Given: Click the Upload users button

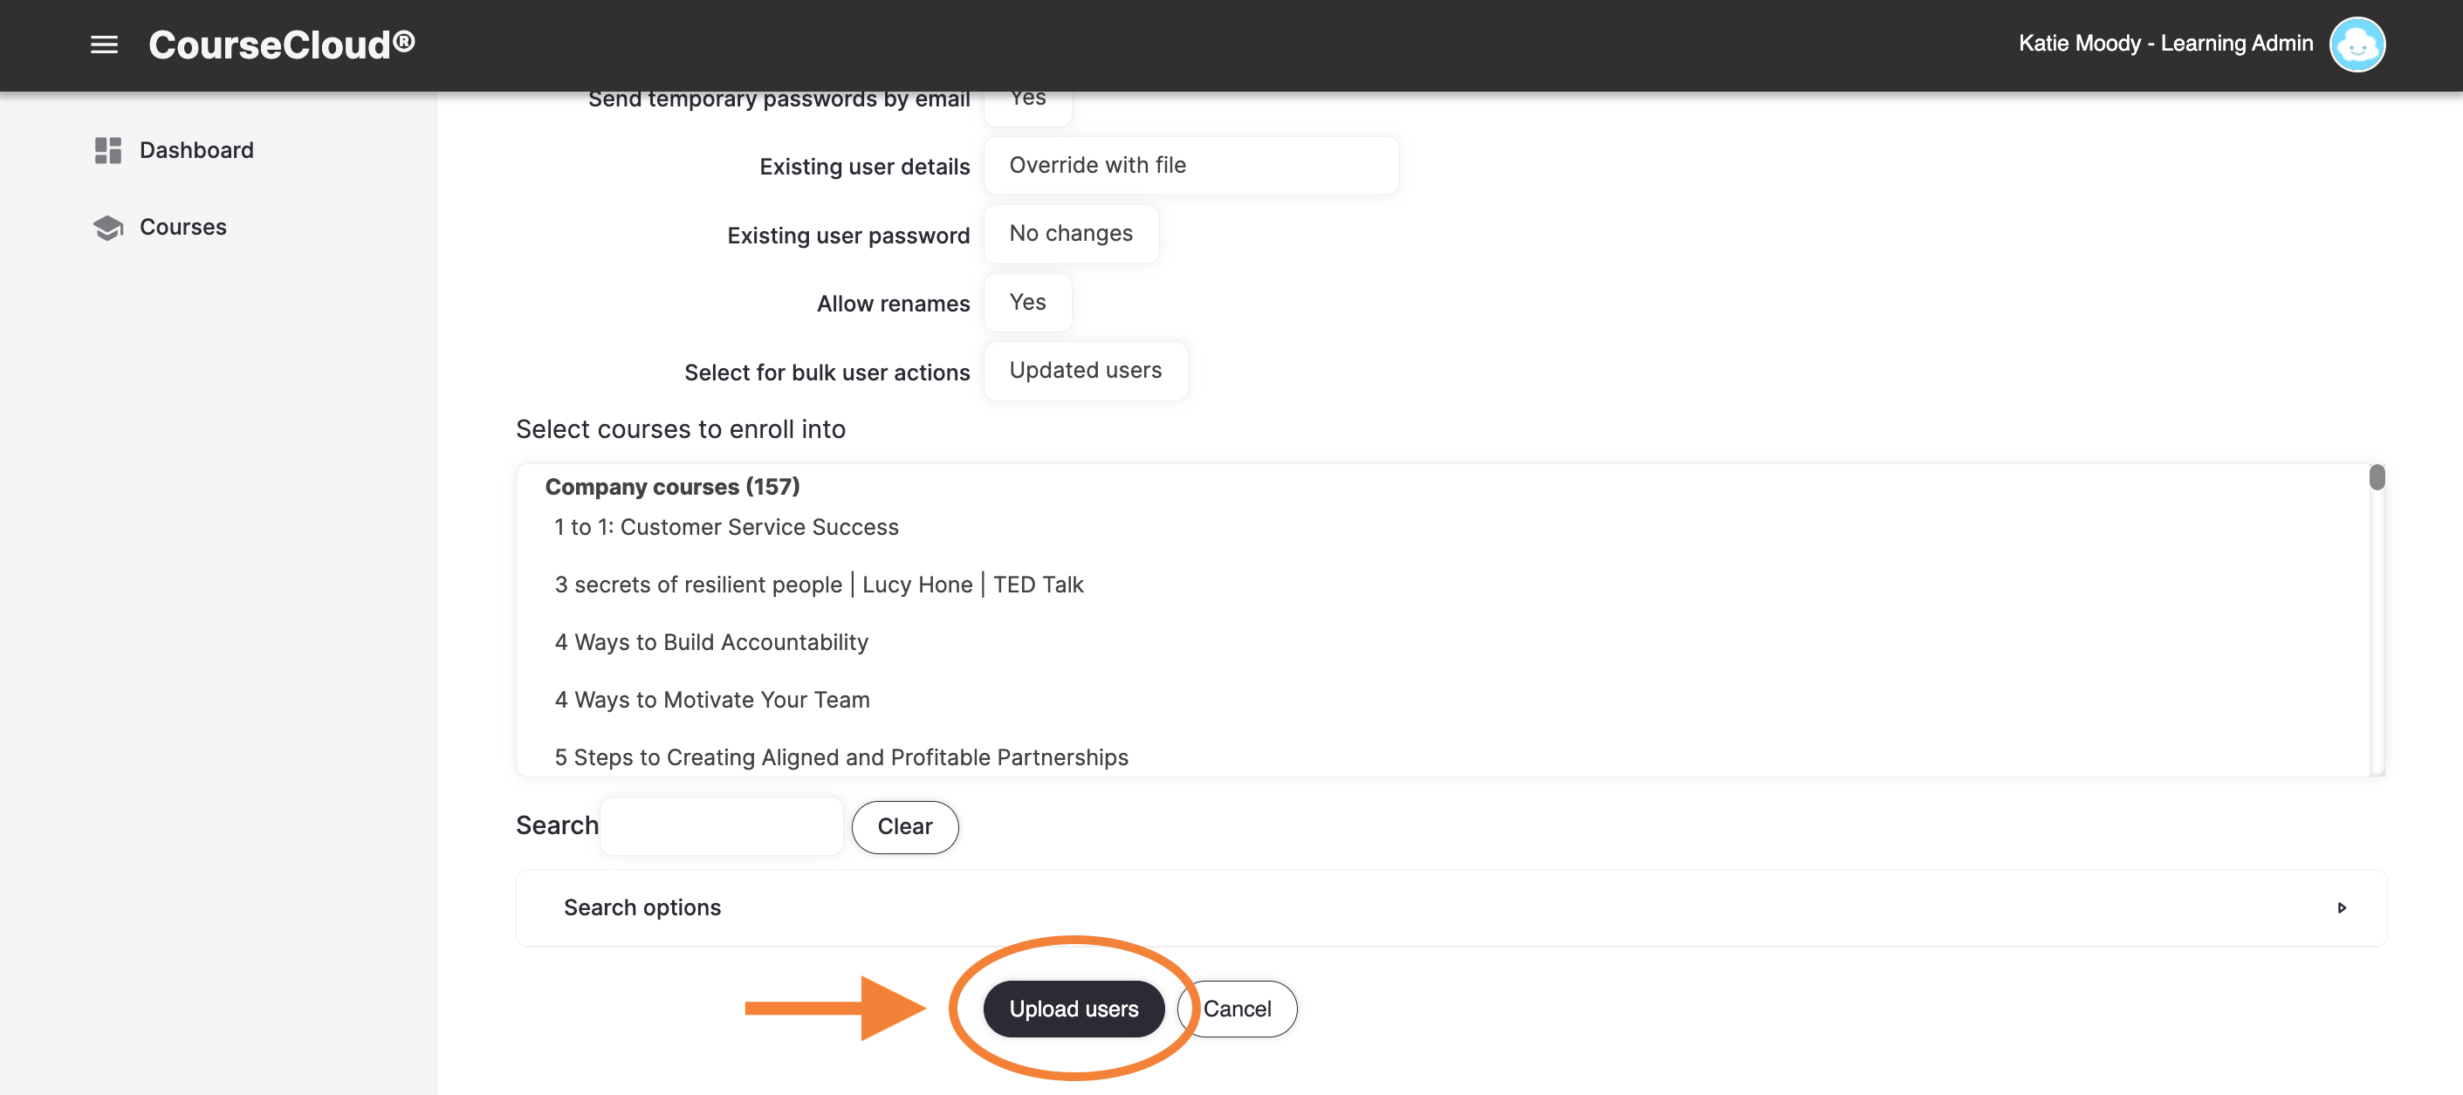Looking at the screenshot, I should [1073, 1009].
